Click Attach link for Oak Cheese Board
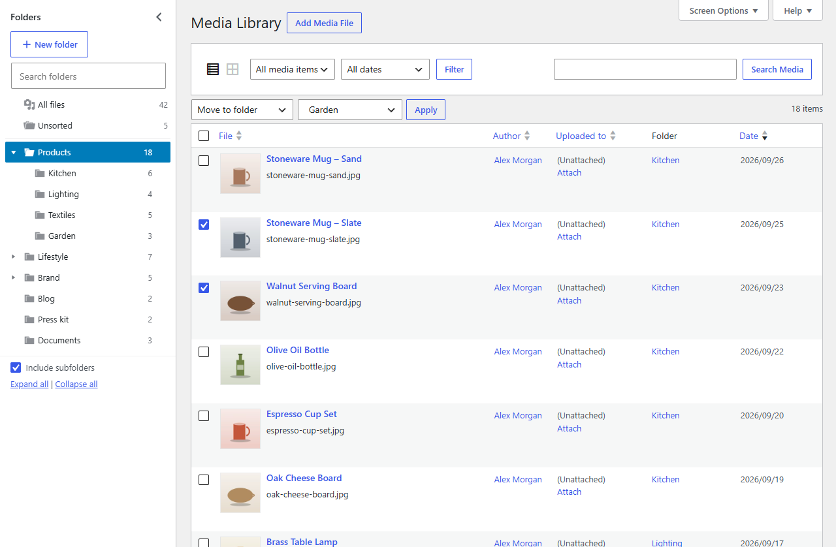The image size is (836, 547). point(569,492)
